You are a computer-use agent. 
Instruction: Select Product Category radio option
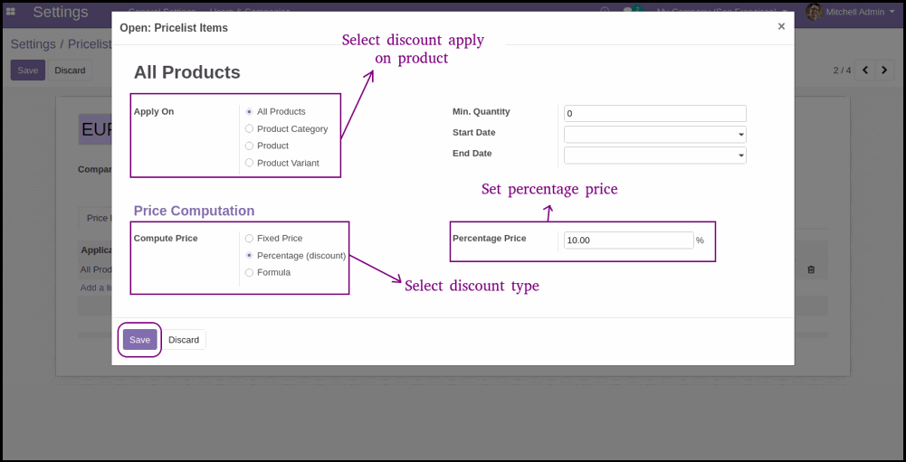249,128
